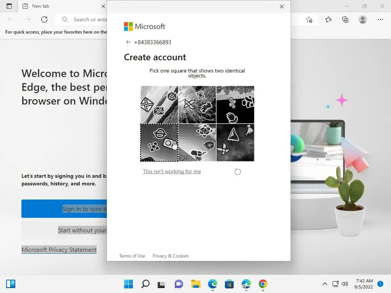Close the Create account dialog
This screenshot has height=293, width=391.
[281, 6]
